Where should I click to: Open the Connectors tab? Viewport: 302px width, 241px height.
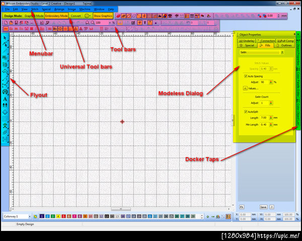click(266, 41)
